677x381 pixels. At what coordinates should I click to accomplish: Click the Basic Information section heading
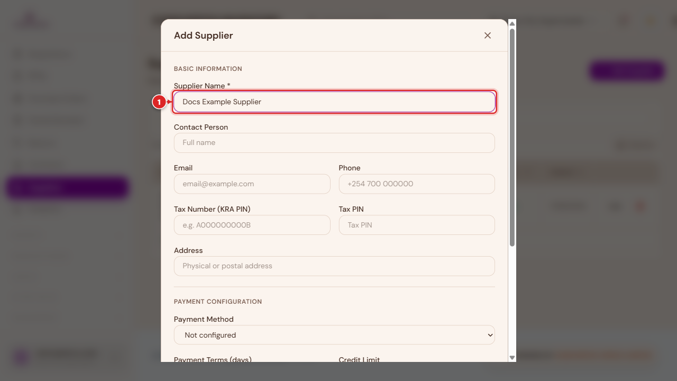[x=208, y=69]
